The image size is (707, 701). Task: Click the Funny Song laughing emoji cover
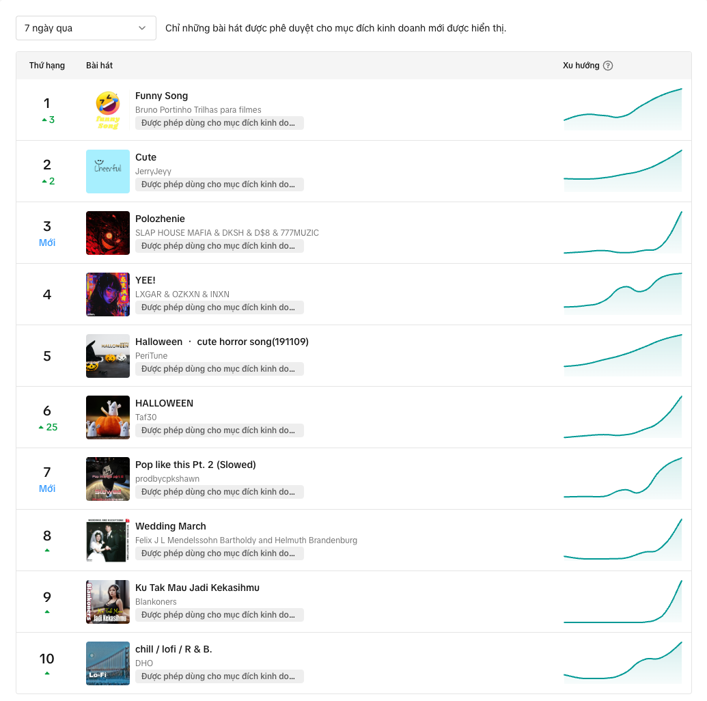[108, 110]
